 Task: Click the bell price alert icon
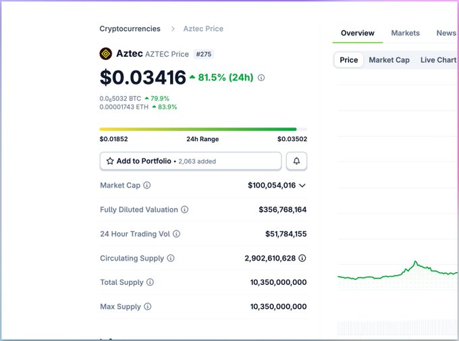pos(296,161)
